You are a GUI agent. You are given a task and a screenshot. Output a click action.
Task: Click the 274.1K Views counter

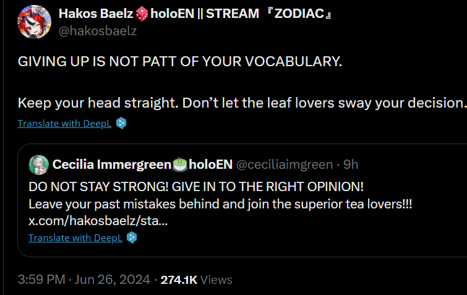point(197,280)
